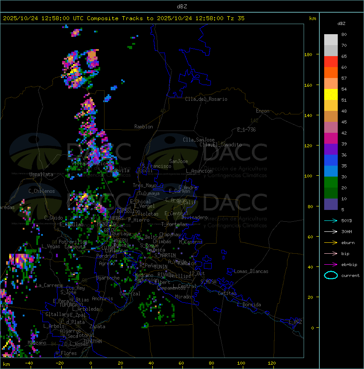Click the '100' km label on vertical axis
The width and height of the screenshot is (364, 369).
[308, 176]
